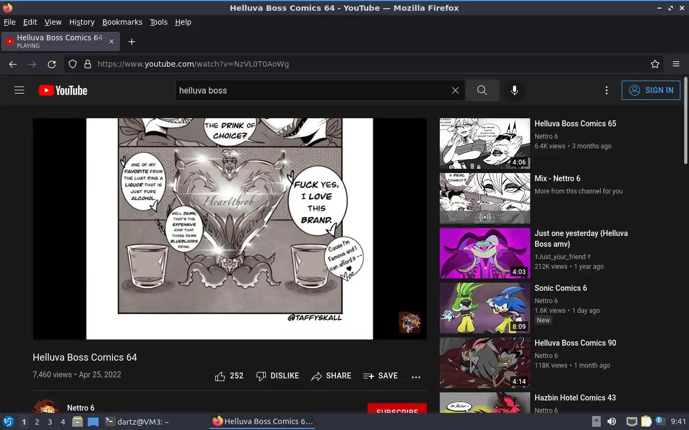Click the video player to pause
The image size is (689, 430).
tap(230, 229)
